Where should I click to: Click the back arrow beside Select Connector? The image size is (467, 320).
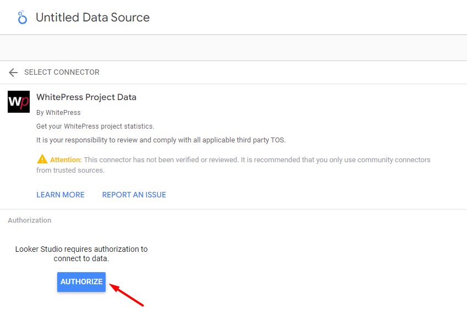(13, 73)
